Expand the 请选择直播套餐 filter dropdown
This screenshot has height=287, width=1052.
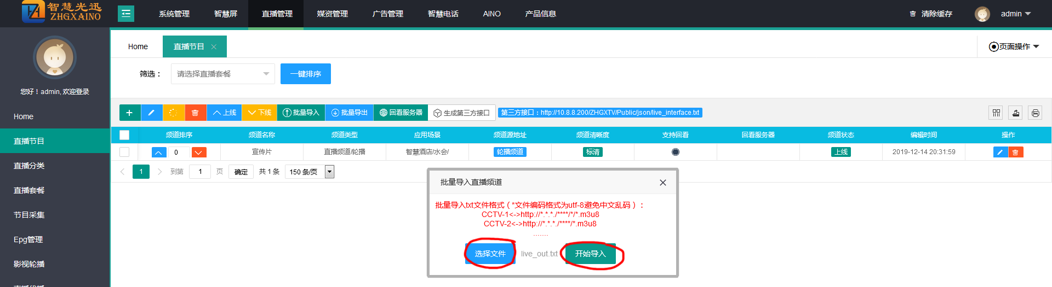[222, 74]
